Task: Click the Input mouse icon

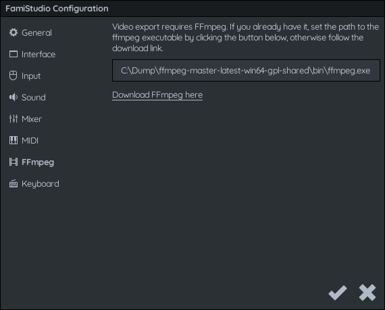Action: pyautogui.click(x=14, y=75)
